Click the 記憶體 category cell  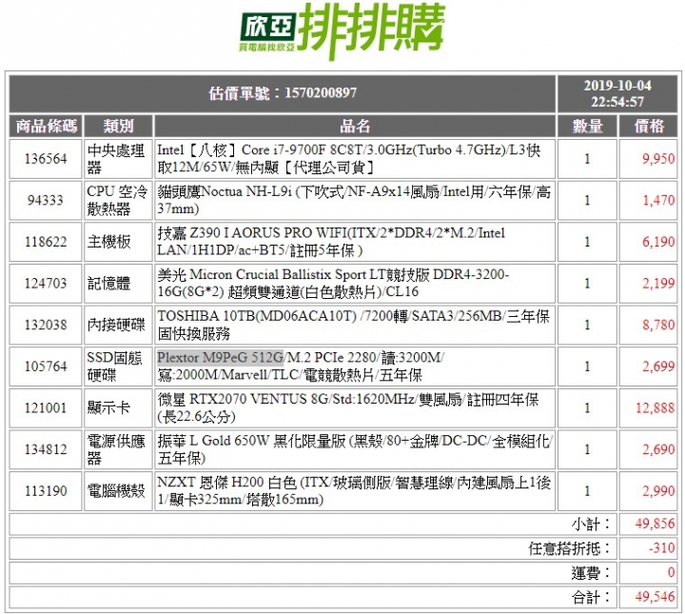point(118,283)
